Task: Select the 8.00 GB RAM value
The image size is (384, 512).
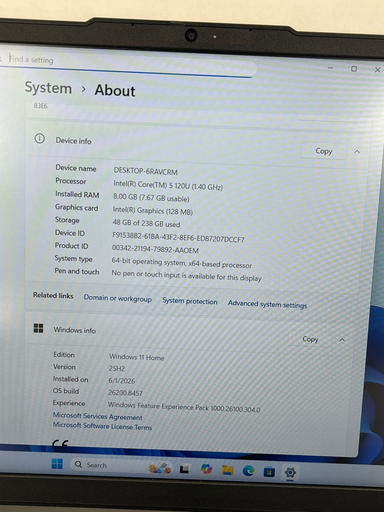Action: coord(151,198)
